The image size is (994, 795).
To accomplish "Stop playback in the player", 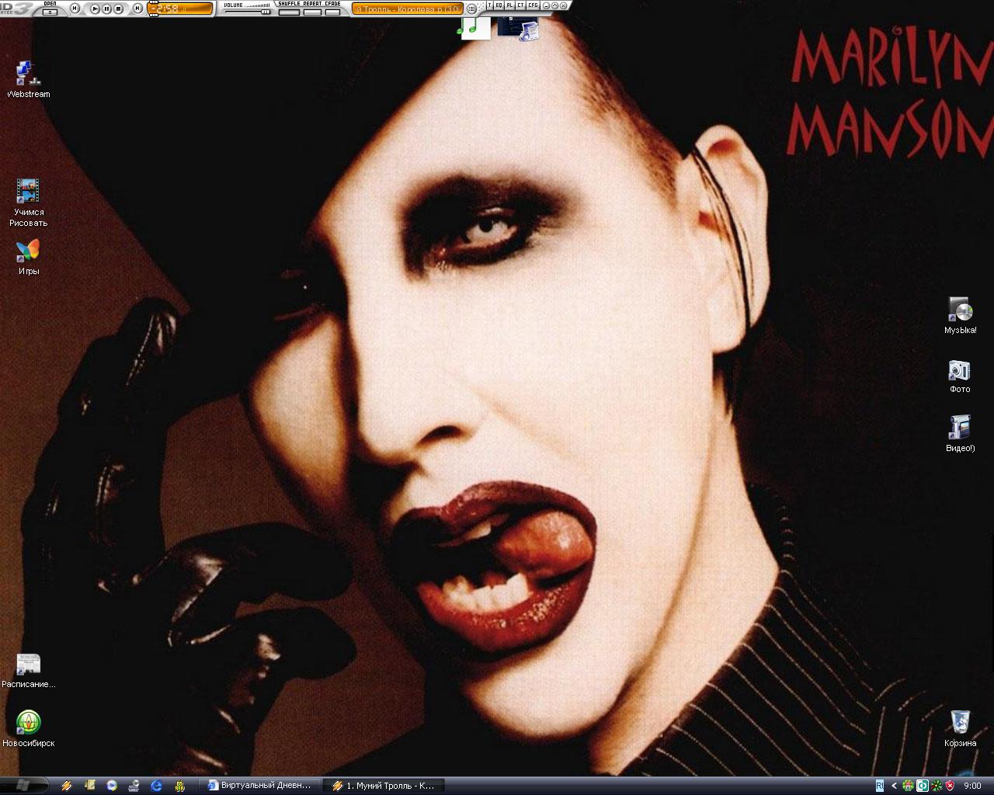I will 118,9.
